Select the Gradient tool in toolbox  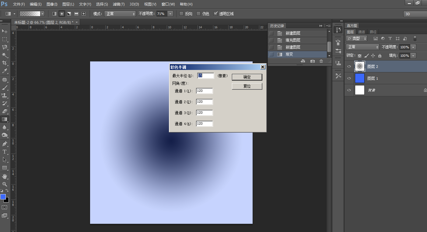pos(5,119)
